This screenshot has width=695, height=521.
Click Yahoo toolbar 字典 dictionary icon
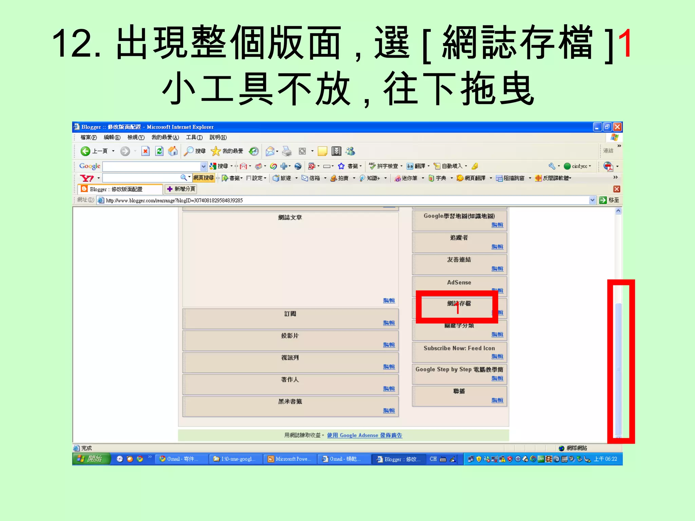(x=431, y=178)
